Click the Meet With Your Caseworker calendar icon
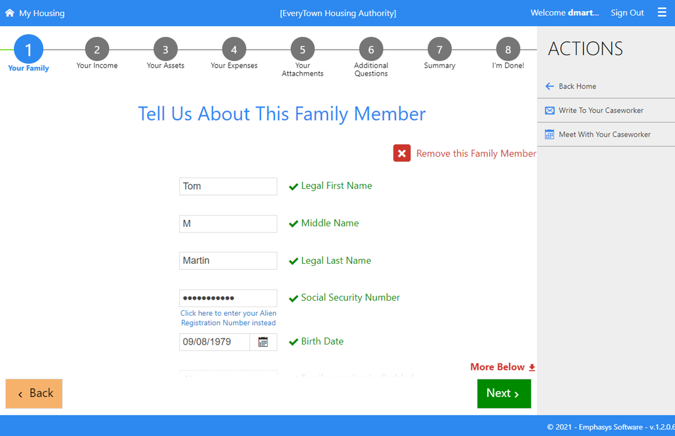Viewport: 675px width, 436px height. click(x=549, y=134)
